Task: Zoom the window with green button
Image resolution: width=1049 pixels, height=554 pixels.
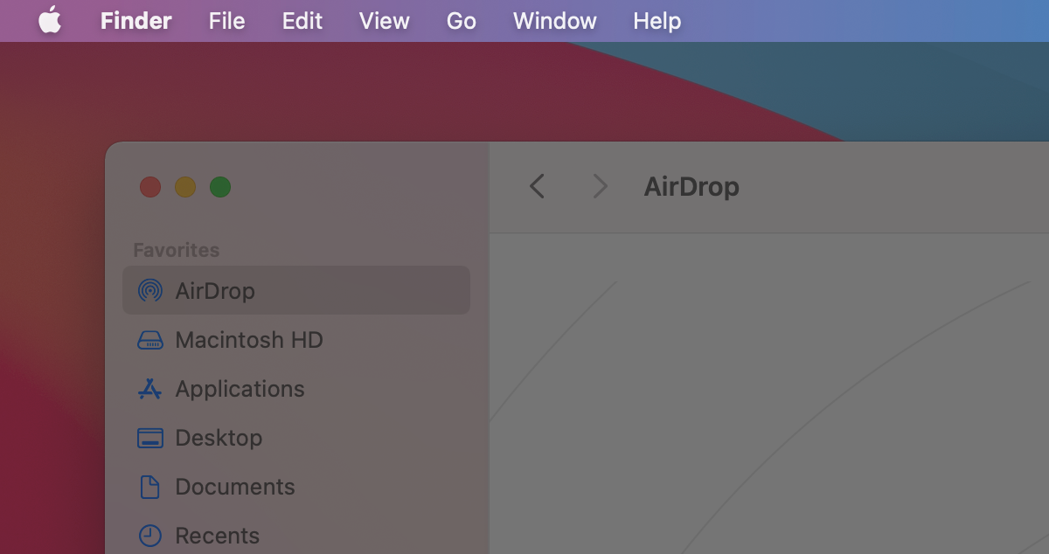Action: click(220, 187)
